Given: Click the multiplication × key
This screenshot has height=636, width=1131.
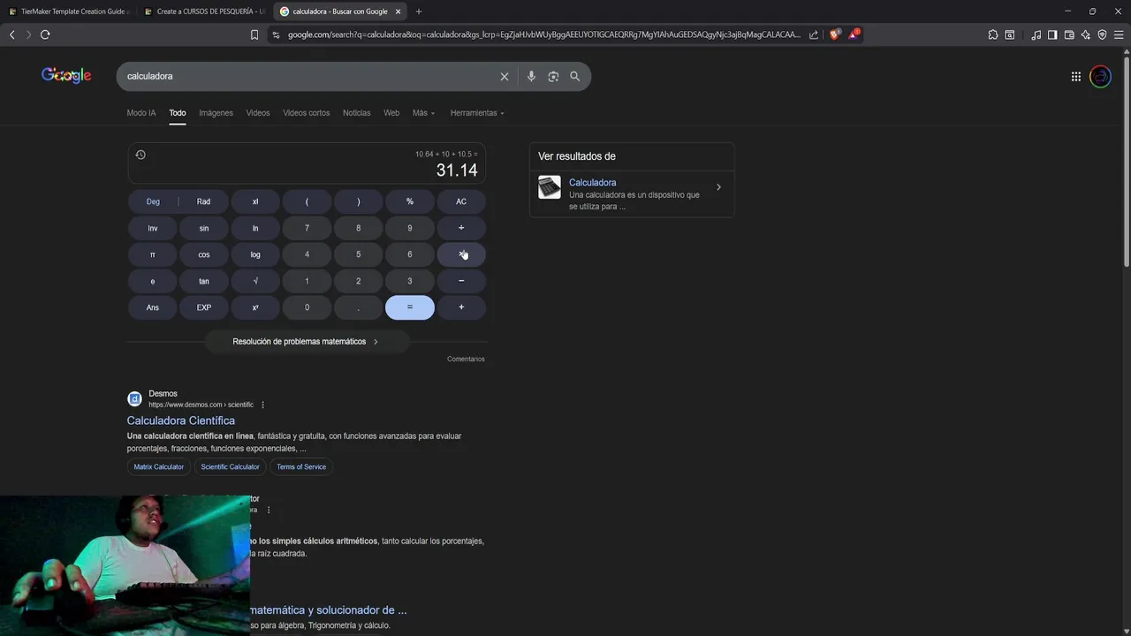Looking at the screenshot, I should (461, 254).
